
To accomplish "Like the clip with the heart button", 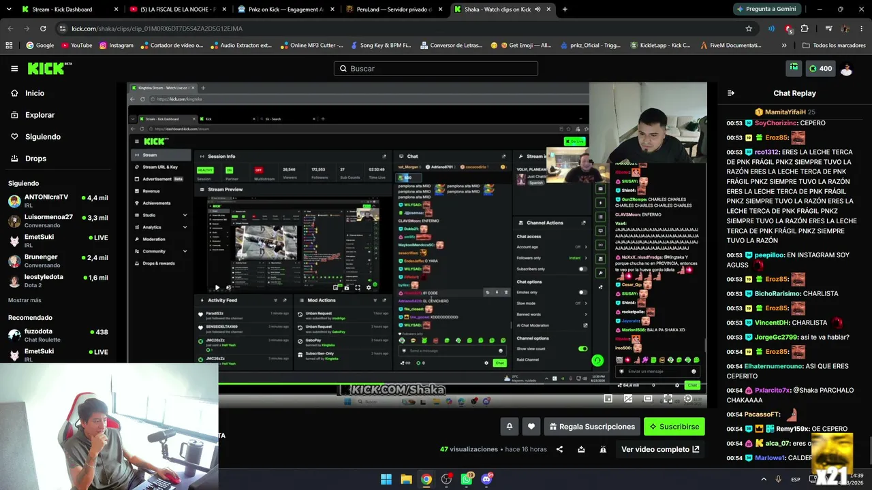I will pos(531,427).
